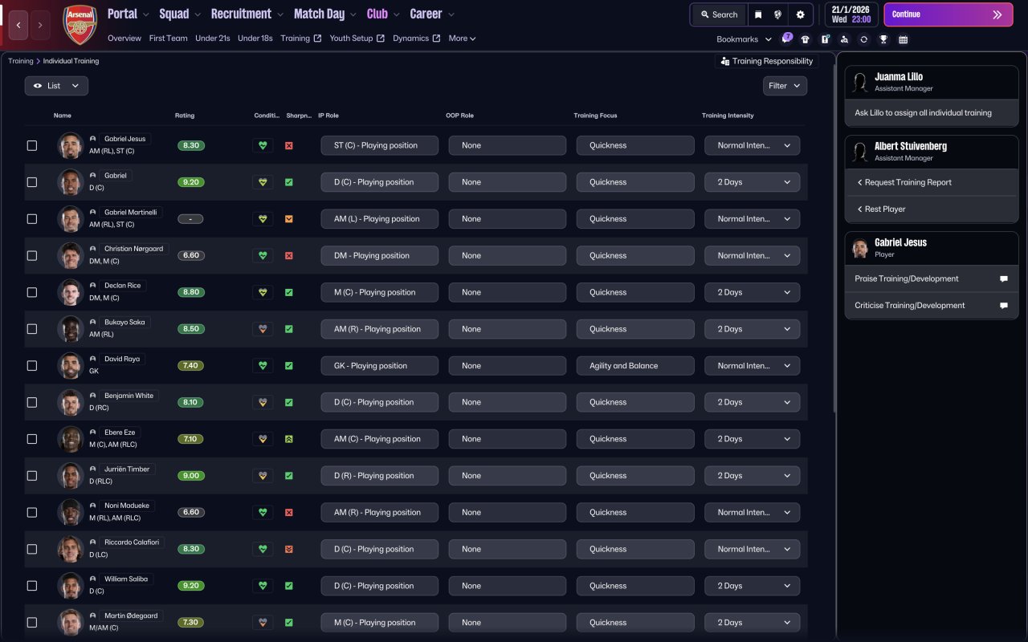This screenshot has width=1028, height=642.
Task: Expand the Bookmarks dropdown
Action: pos(744,39)
